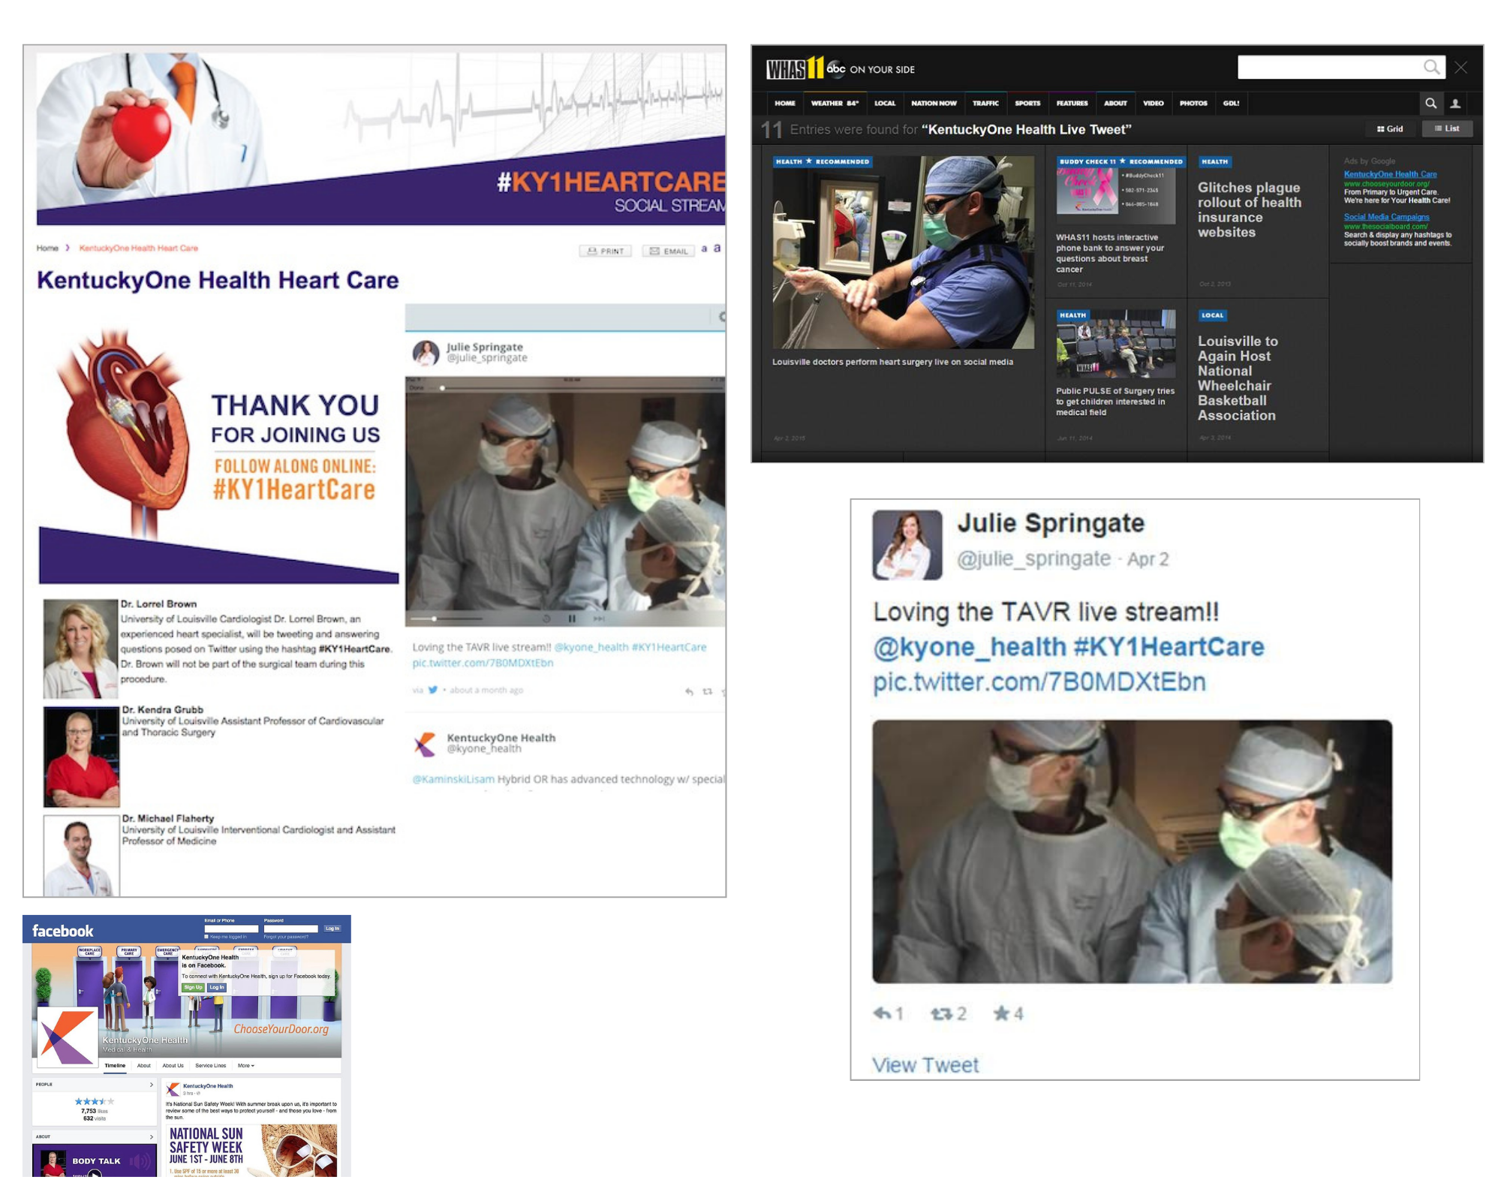The image size is (1501, 1201).
Task: Toggle 'Keep me logged in' checkbox on Facebook
Action: (207, 937)
